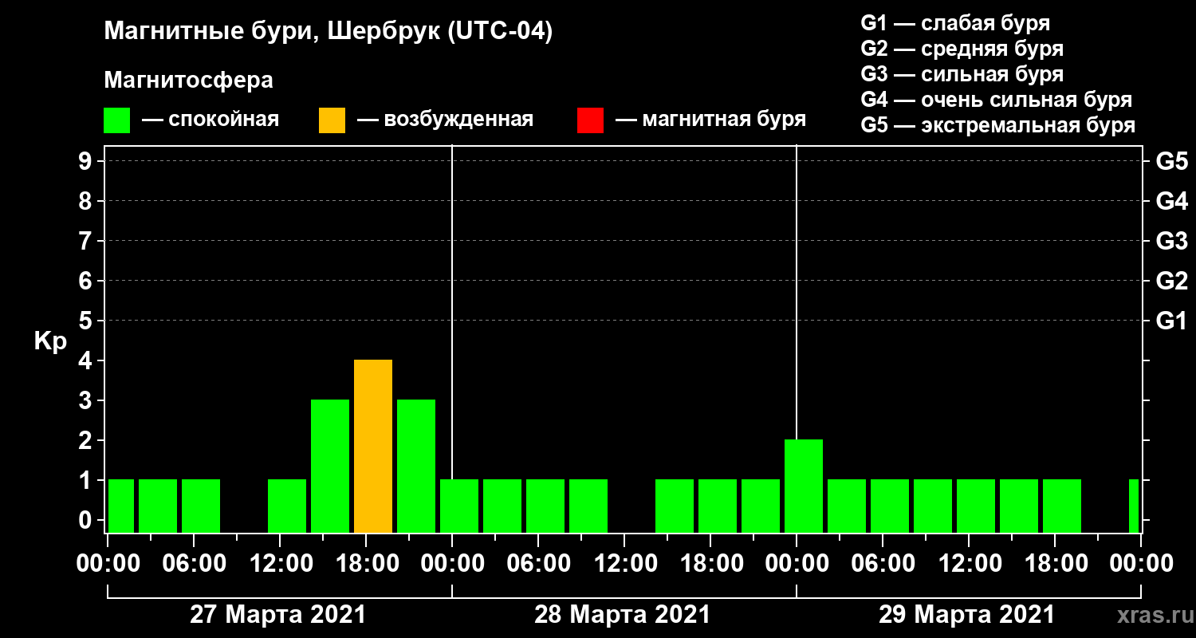Click 'G2 — средняя буря' description
The image size is (1196, 638).
[962, 49]
